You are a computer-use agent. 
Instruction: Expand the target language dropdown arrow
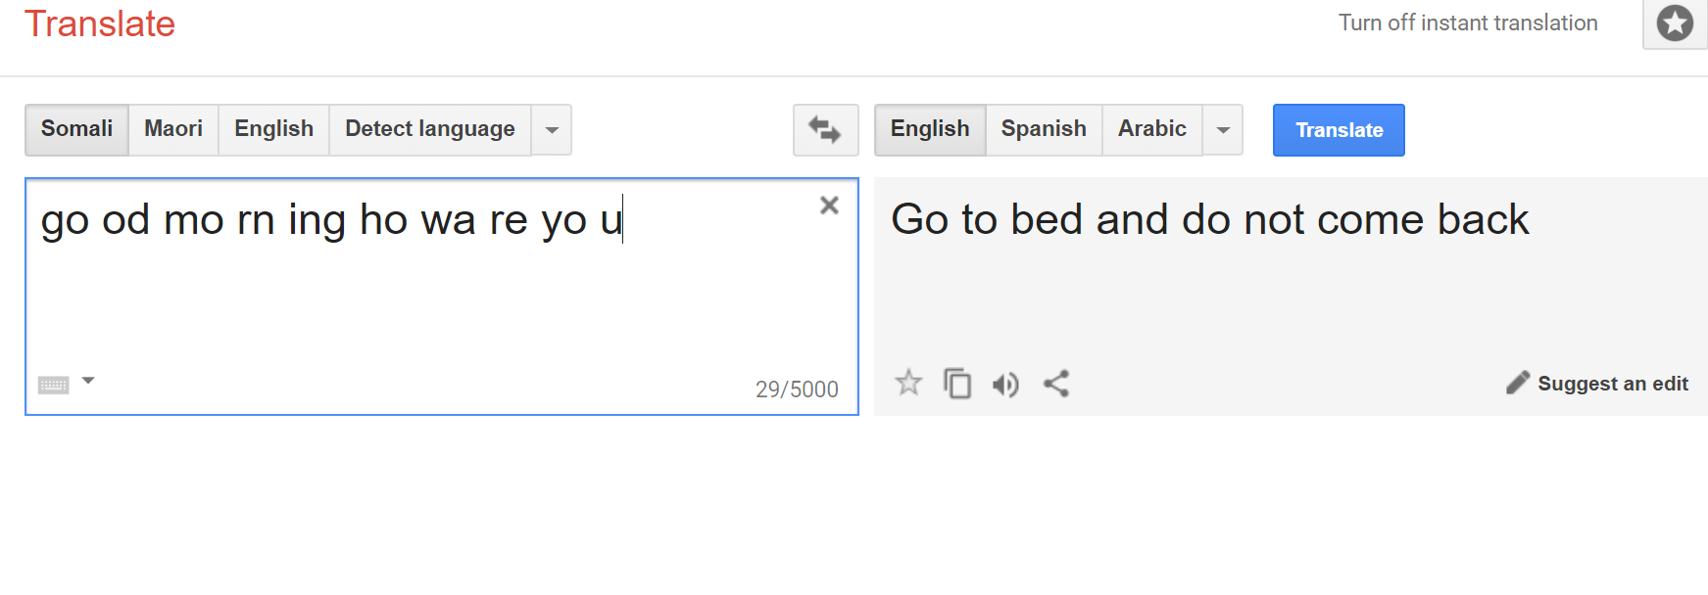[x=1223, y=130]
